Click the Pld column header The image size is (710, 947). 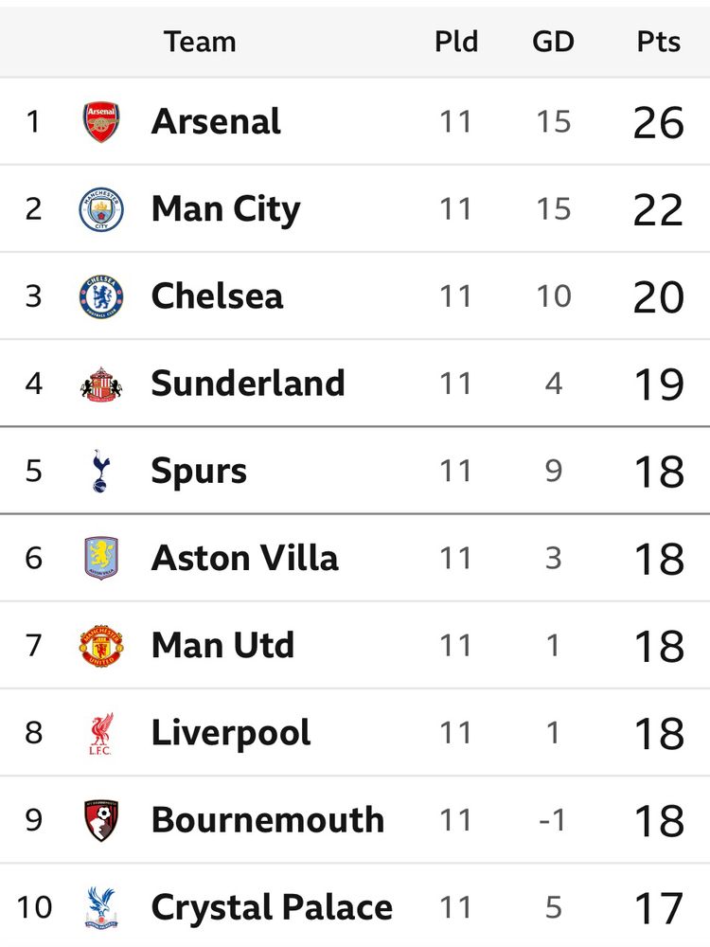[x=456, y=43]
